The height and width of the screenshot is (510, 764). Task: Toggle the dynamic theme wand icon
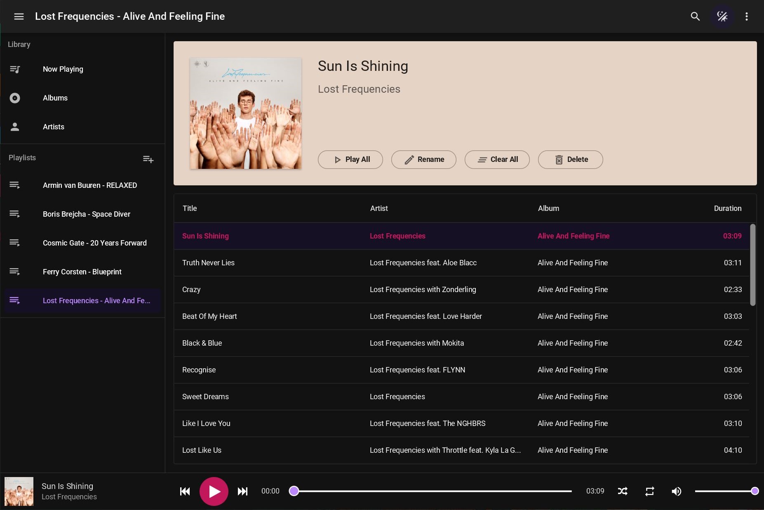722,16
